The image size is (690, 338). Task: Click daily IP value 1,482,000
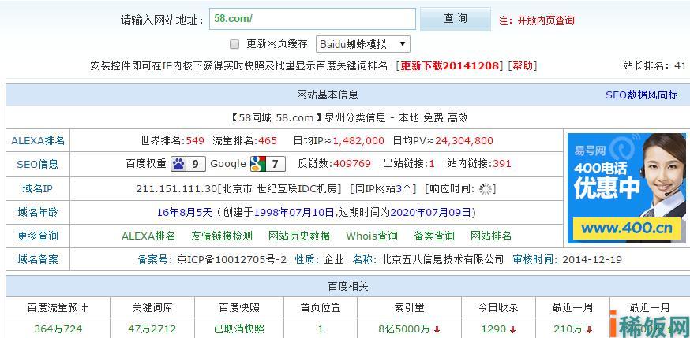(358, 141)
